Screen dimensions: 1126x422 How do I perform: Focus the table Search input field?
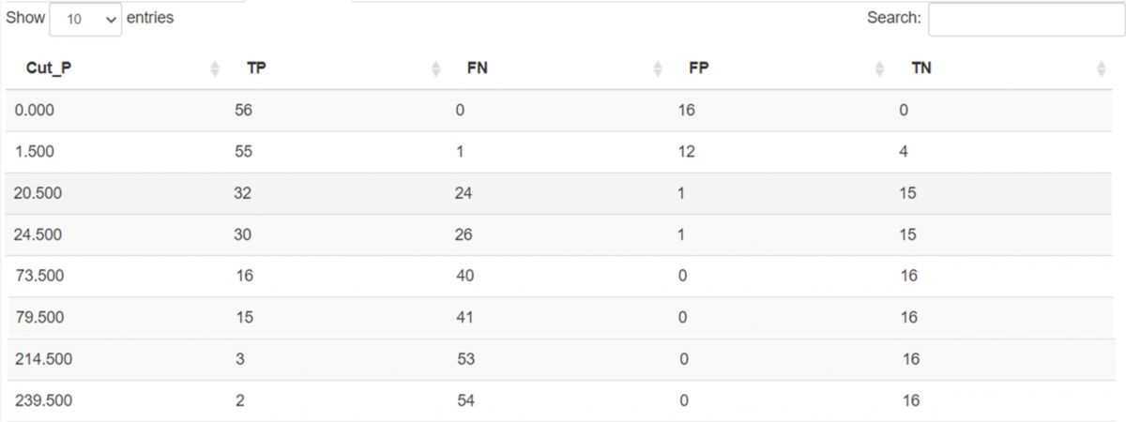[1026, 19]
